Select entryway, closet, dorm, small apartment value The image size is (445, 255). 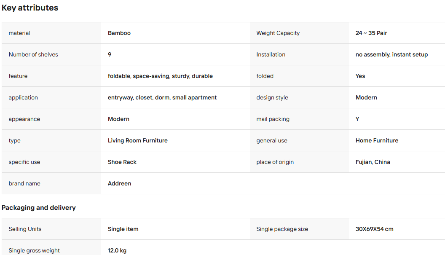coord(162,98)
